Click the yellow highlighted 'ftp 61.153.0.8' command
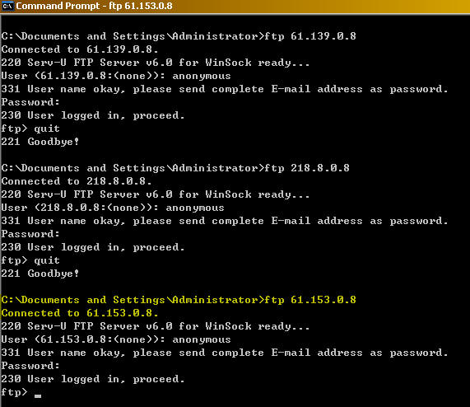470x407 pixels. [x=310, y=300]
